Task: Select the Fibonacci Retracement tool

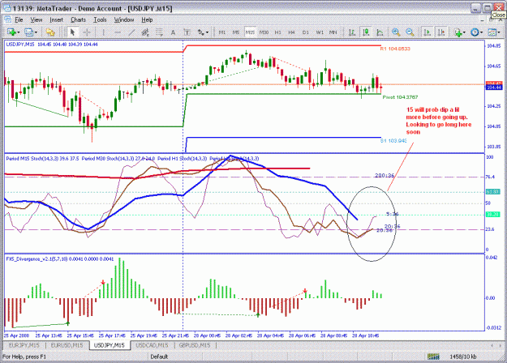Action: (x=159, y=32)
